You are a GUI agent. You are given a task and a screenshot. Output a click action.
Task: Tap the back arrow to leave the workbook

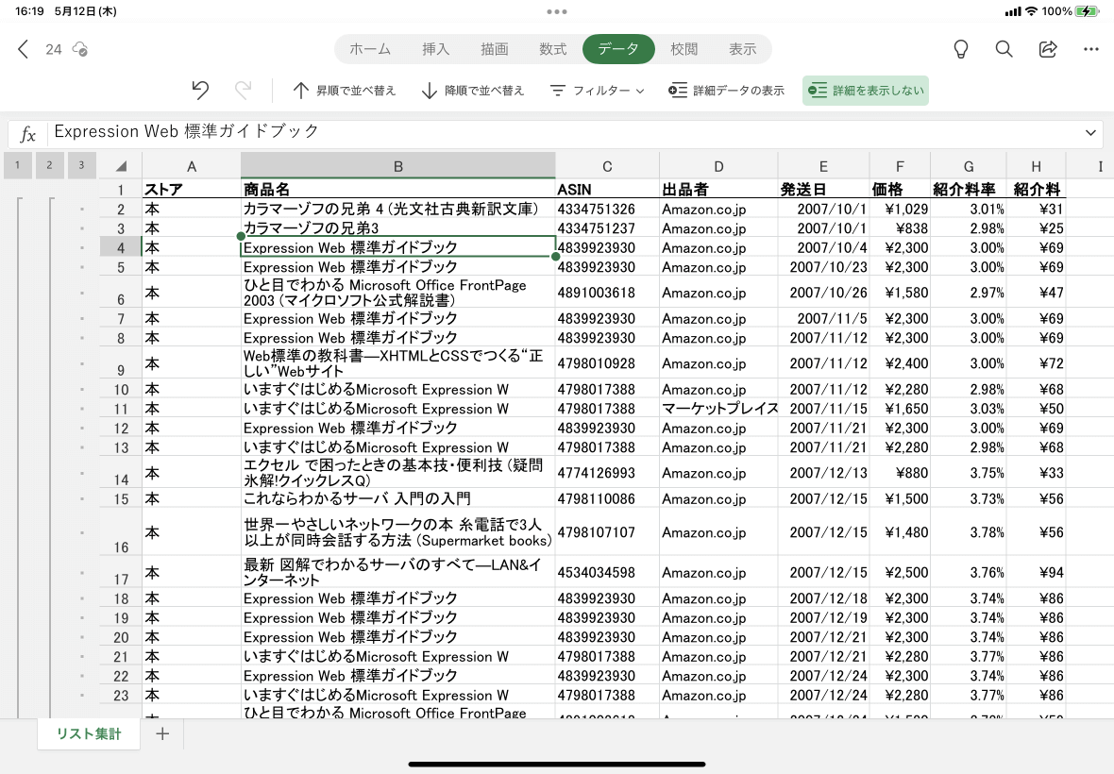(23, 49)
